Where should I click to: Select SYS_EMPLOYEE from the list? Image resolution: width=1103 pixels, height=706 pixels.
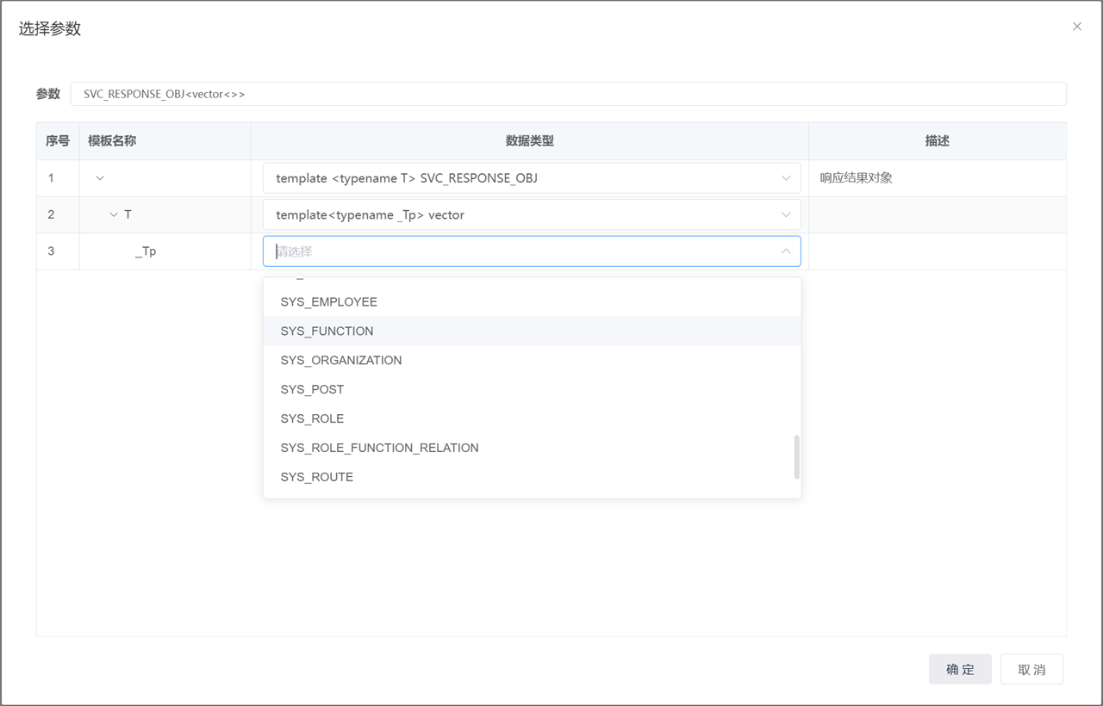[532, 302]
